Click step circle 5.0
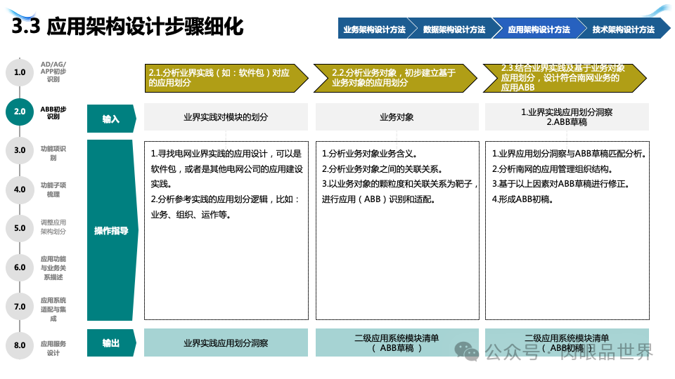The width and height of the screenshot is (675, 379). (x=20, y=228)
